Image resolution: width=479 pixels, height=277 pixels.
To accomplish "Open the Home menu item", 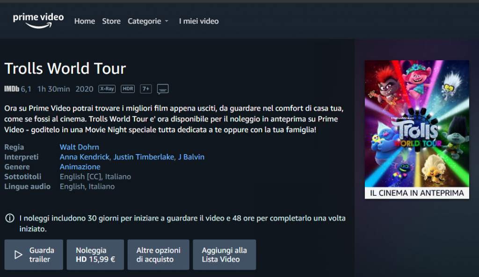I will [85, 21].
